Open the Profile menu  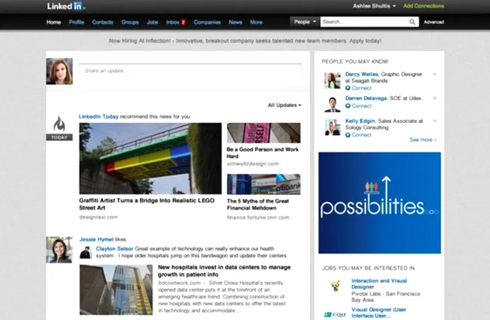76,22
